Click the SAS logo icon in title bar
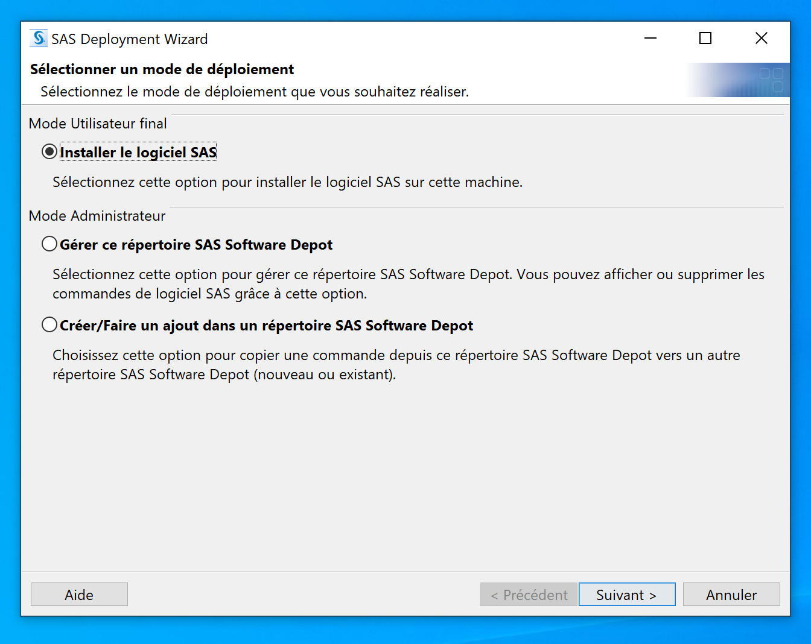Viewport: 811px width, 644px height. click(x=39, y=39)
